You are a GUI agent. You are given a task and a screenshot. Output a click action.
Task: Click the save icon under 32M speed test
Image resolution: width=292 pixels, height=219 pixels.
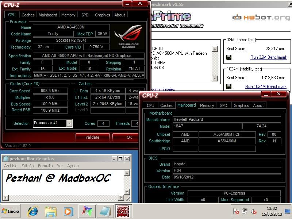point(229,57)
